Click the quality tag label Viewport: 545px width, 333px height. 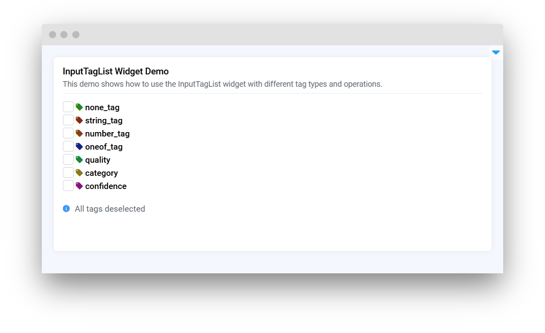pyautogui.click(x=98, y=160)
